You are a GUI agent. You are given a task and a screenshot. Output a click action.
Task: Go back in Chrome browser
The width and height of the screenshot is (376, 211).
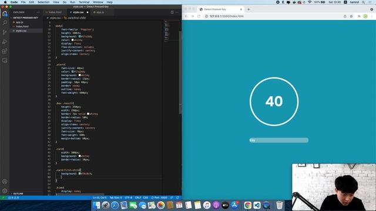[x=186, y=16]
